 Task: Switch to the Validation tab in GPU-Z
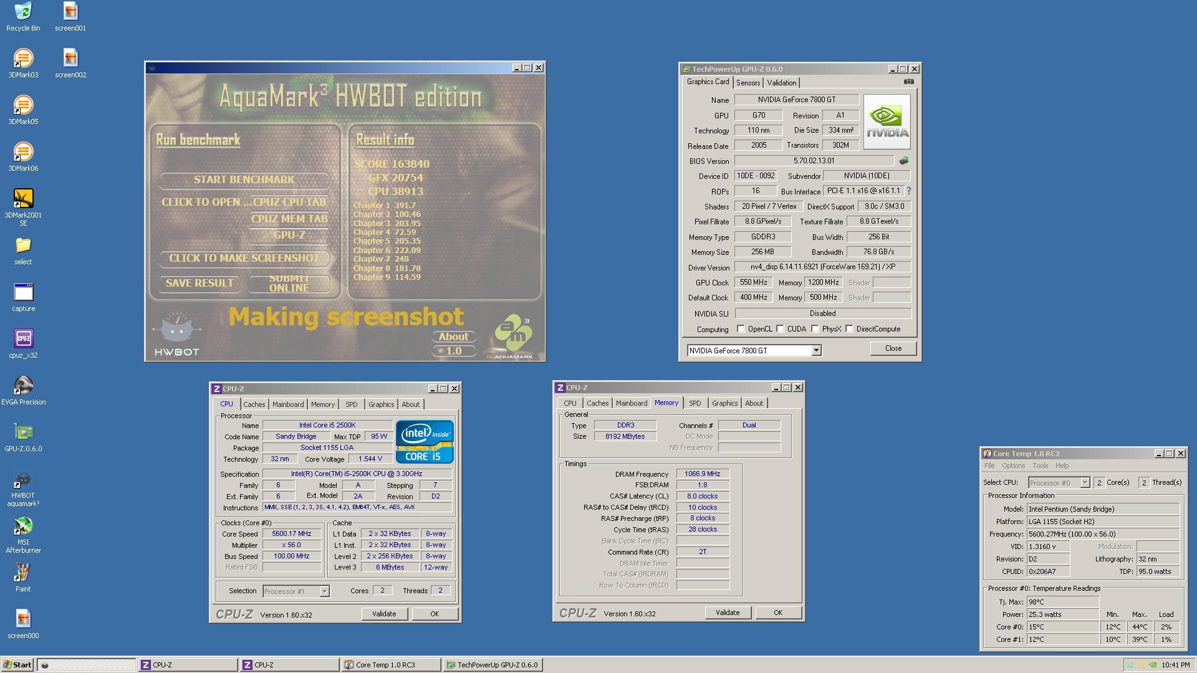coord(781,83)
